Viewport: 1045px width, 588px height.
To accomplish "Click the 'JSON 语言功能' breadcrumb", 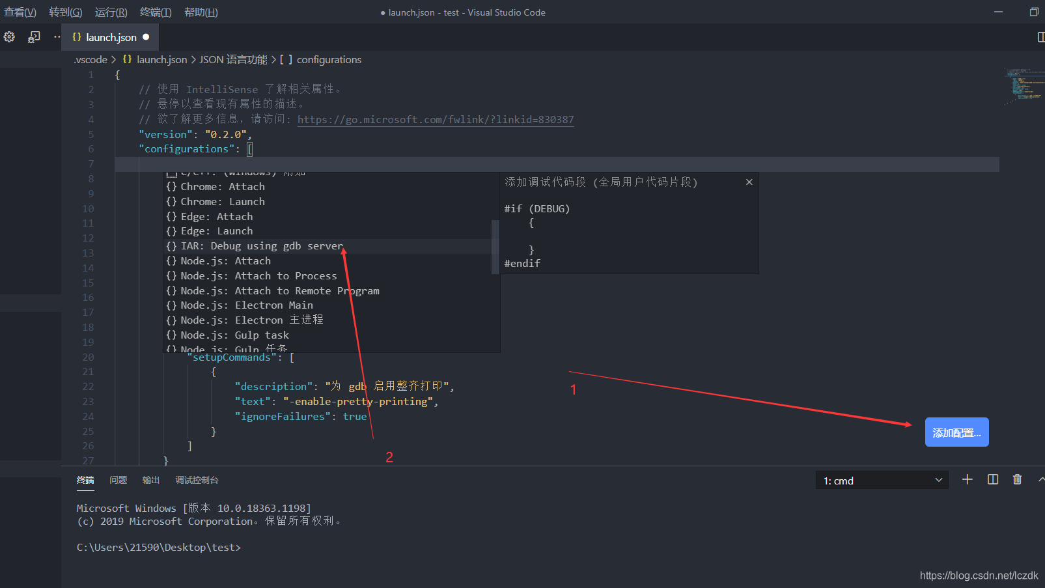I will click(x=233, y=59).
